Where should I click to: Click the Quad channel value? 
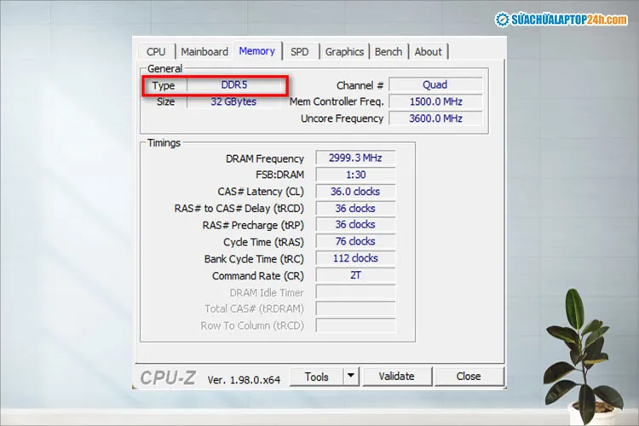(435, 85)
